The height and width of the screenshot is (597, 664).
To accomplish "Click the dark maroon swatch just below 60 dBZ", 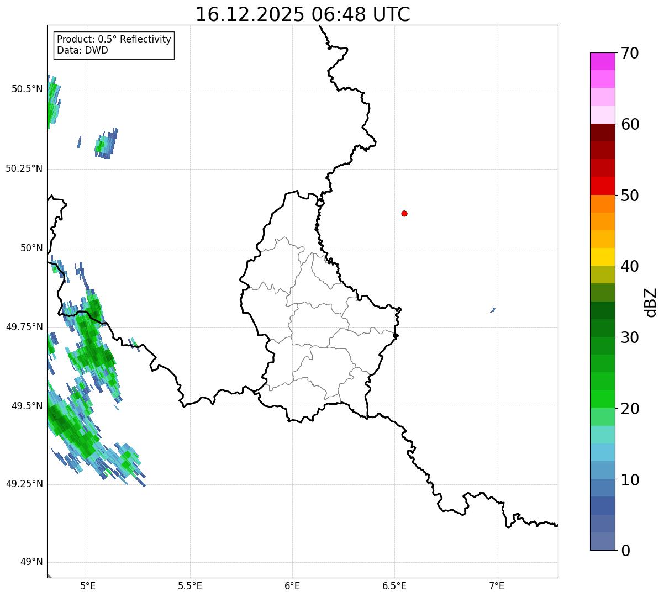I will tap(602, 133).
